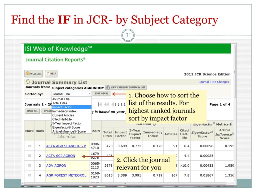Click the Journal Summary List note icon
This screenshot has width=256, height=192.
28,81
